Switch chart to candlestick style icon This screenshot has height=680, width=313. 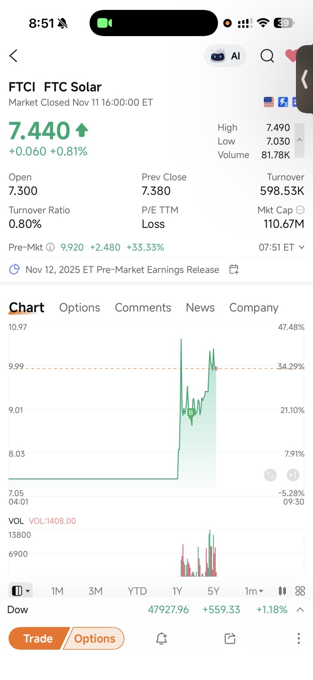pos(283,591)
